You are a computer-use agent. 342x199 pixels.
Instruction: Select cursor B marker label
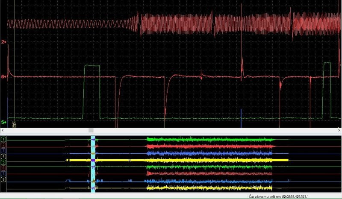(15, 126)
